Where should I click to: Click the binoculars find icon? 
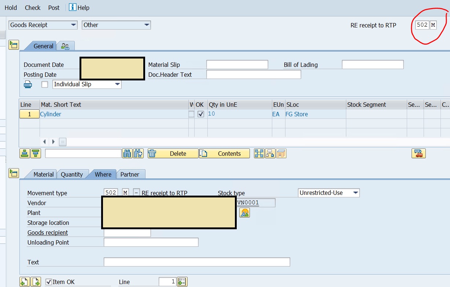127,154
